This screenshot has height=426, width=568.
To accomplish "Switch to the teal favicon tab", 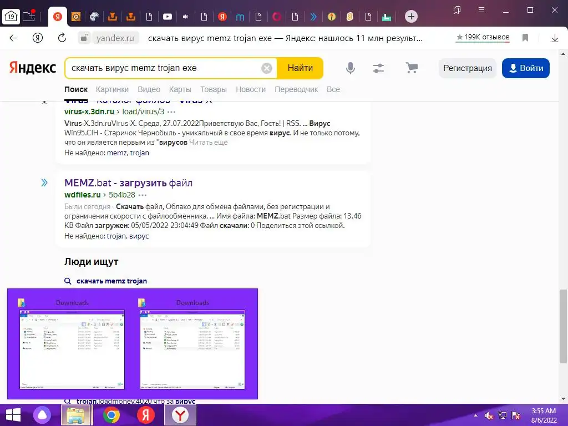I will 387,17.
